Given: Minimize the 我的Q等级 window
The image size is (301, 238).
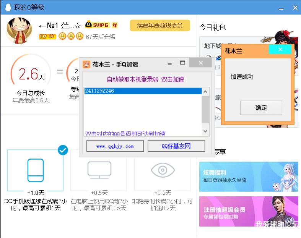Looking at the screenshot, I should [281, 9].
